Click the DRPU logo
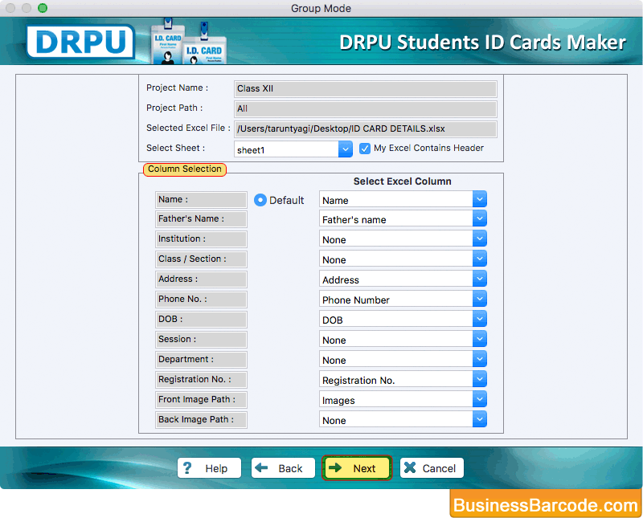The height and width of the screenshot is (518, 643). click(x=80, y=42)
